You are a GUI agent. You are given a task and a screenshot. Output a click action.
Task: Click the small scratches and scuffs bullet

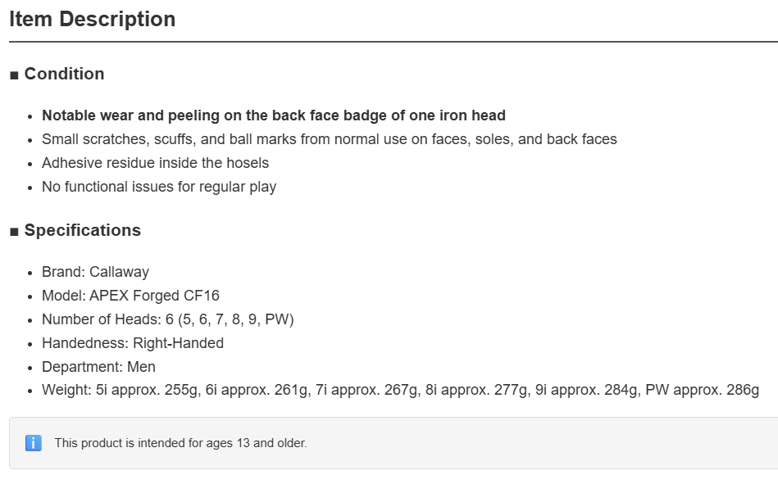pos(329,139)
